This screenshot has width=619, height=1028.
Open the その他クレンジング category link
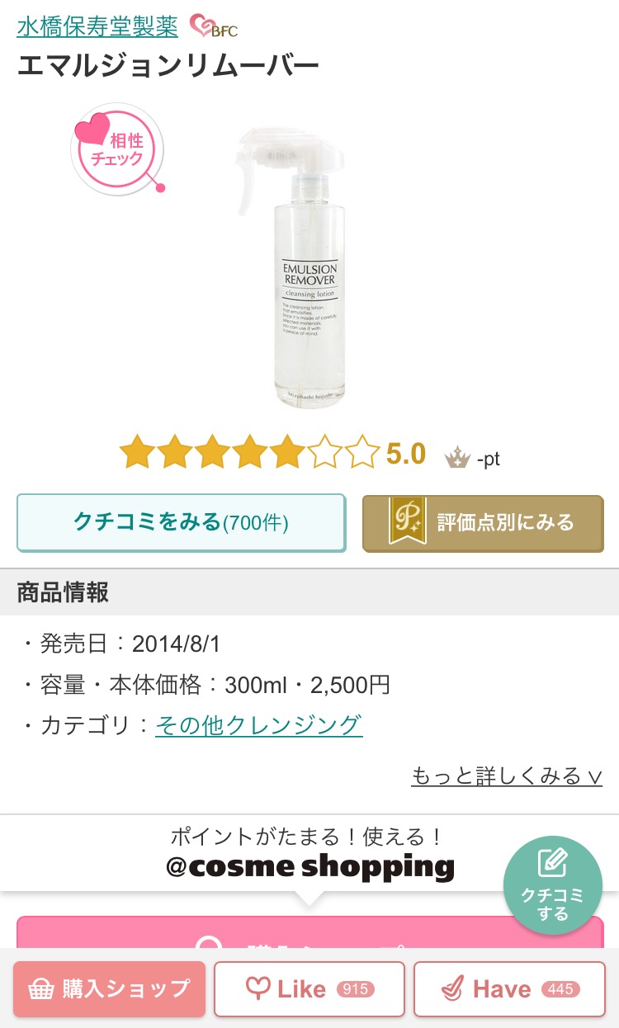point(259,725)
